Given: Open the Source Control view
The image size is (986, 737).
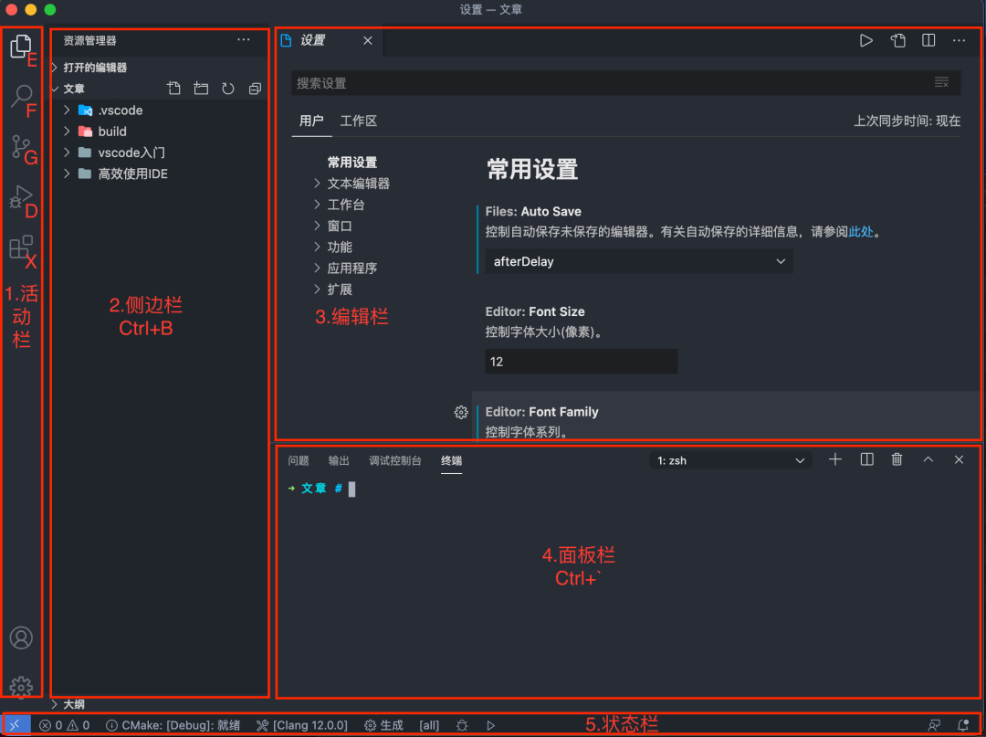Looking at the screenshot, I should coord(21,146).
